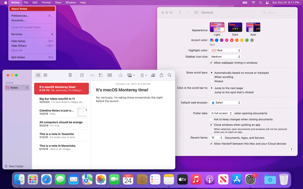Image resolution: width=303 pixels, height=189 pixels.
Task: Switch Notes to gallery view
Action: pyautogui.click(x=45, y=75)
